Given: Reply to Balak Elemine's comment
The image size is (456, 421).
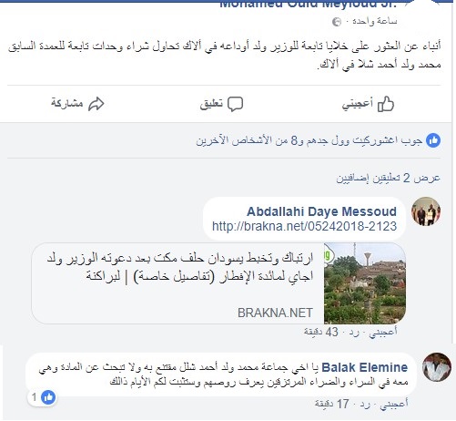Looking at the screenshot, I should click(365, 405).
